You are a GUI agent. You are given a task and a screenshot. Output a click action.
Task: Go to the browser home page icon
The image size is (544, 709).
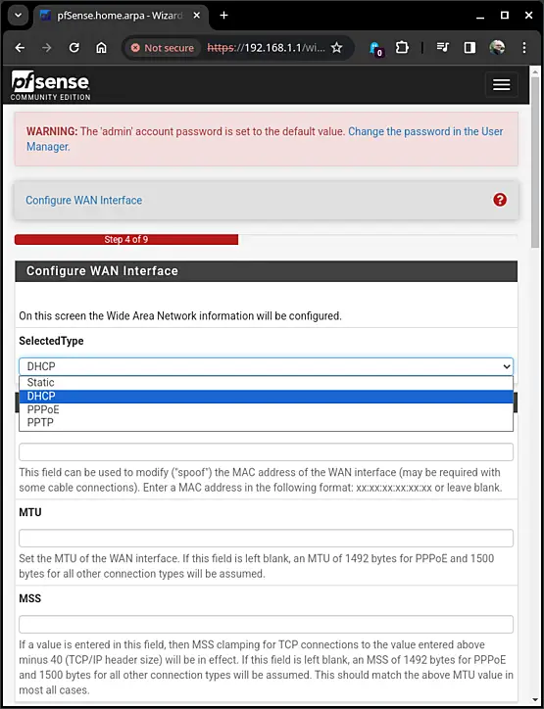(101, 48)
